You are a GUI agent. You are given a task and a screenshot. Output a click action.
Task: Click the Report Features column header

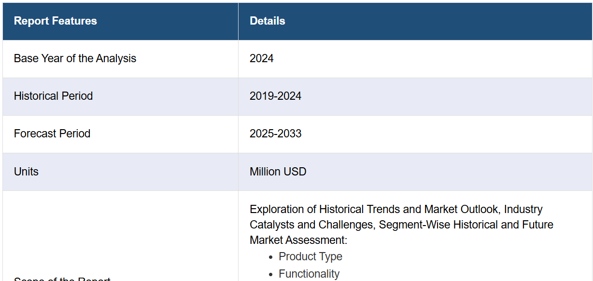click(x=55, y=21)
